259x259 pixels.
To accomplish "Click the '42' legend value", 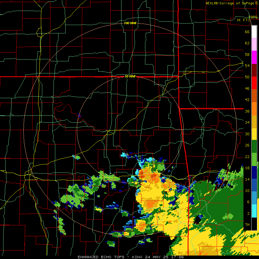I will [247, 100].
